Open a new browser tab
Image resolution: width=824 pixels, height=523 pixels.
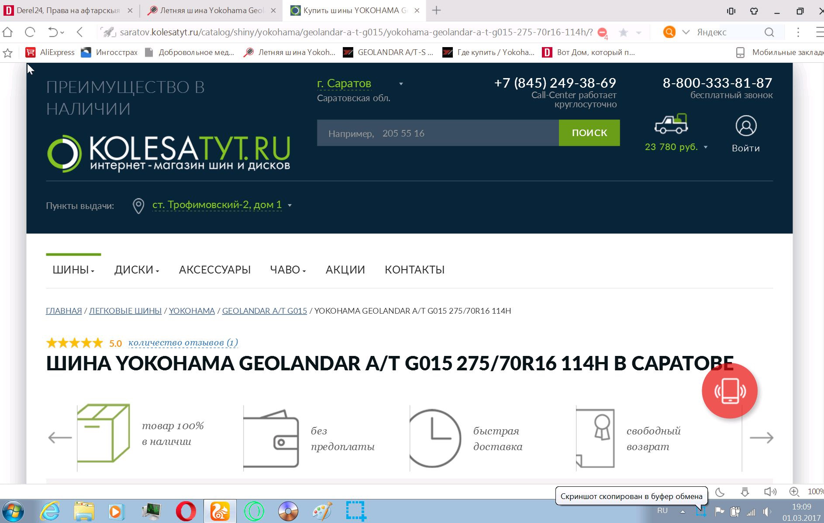click(x=436, y=10)
